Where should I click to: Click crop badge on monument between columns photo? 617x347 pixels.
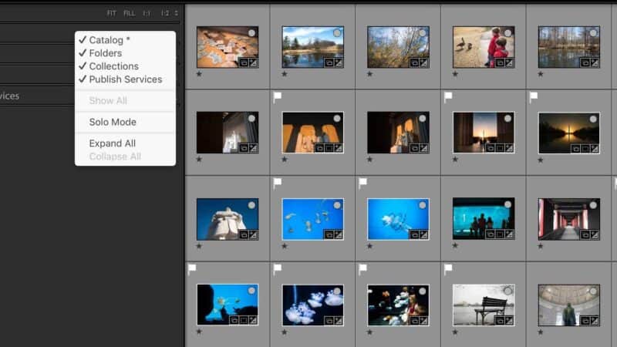coord(500,148)
